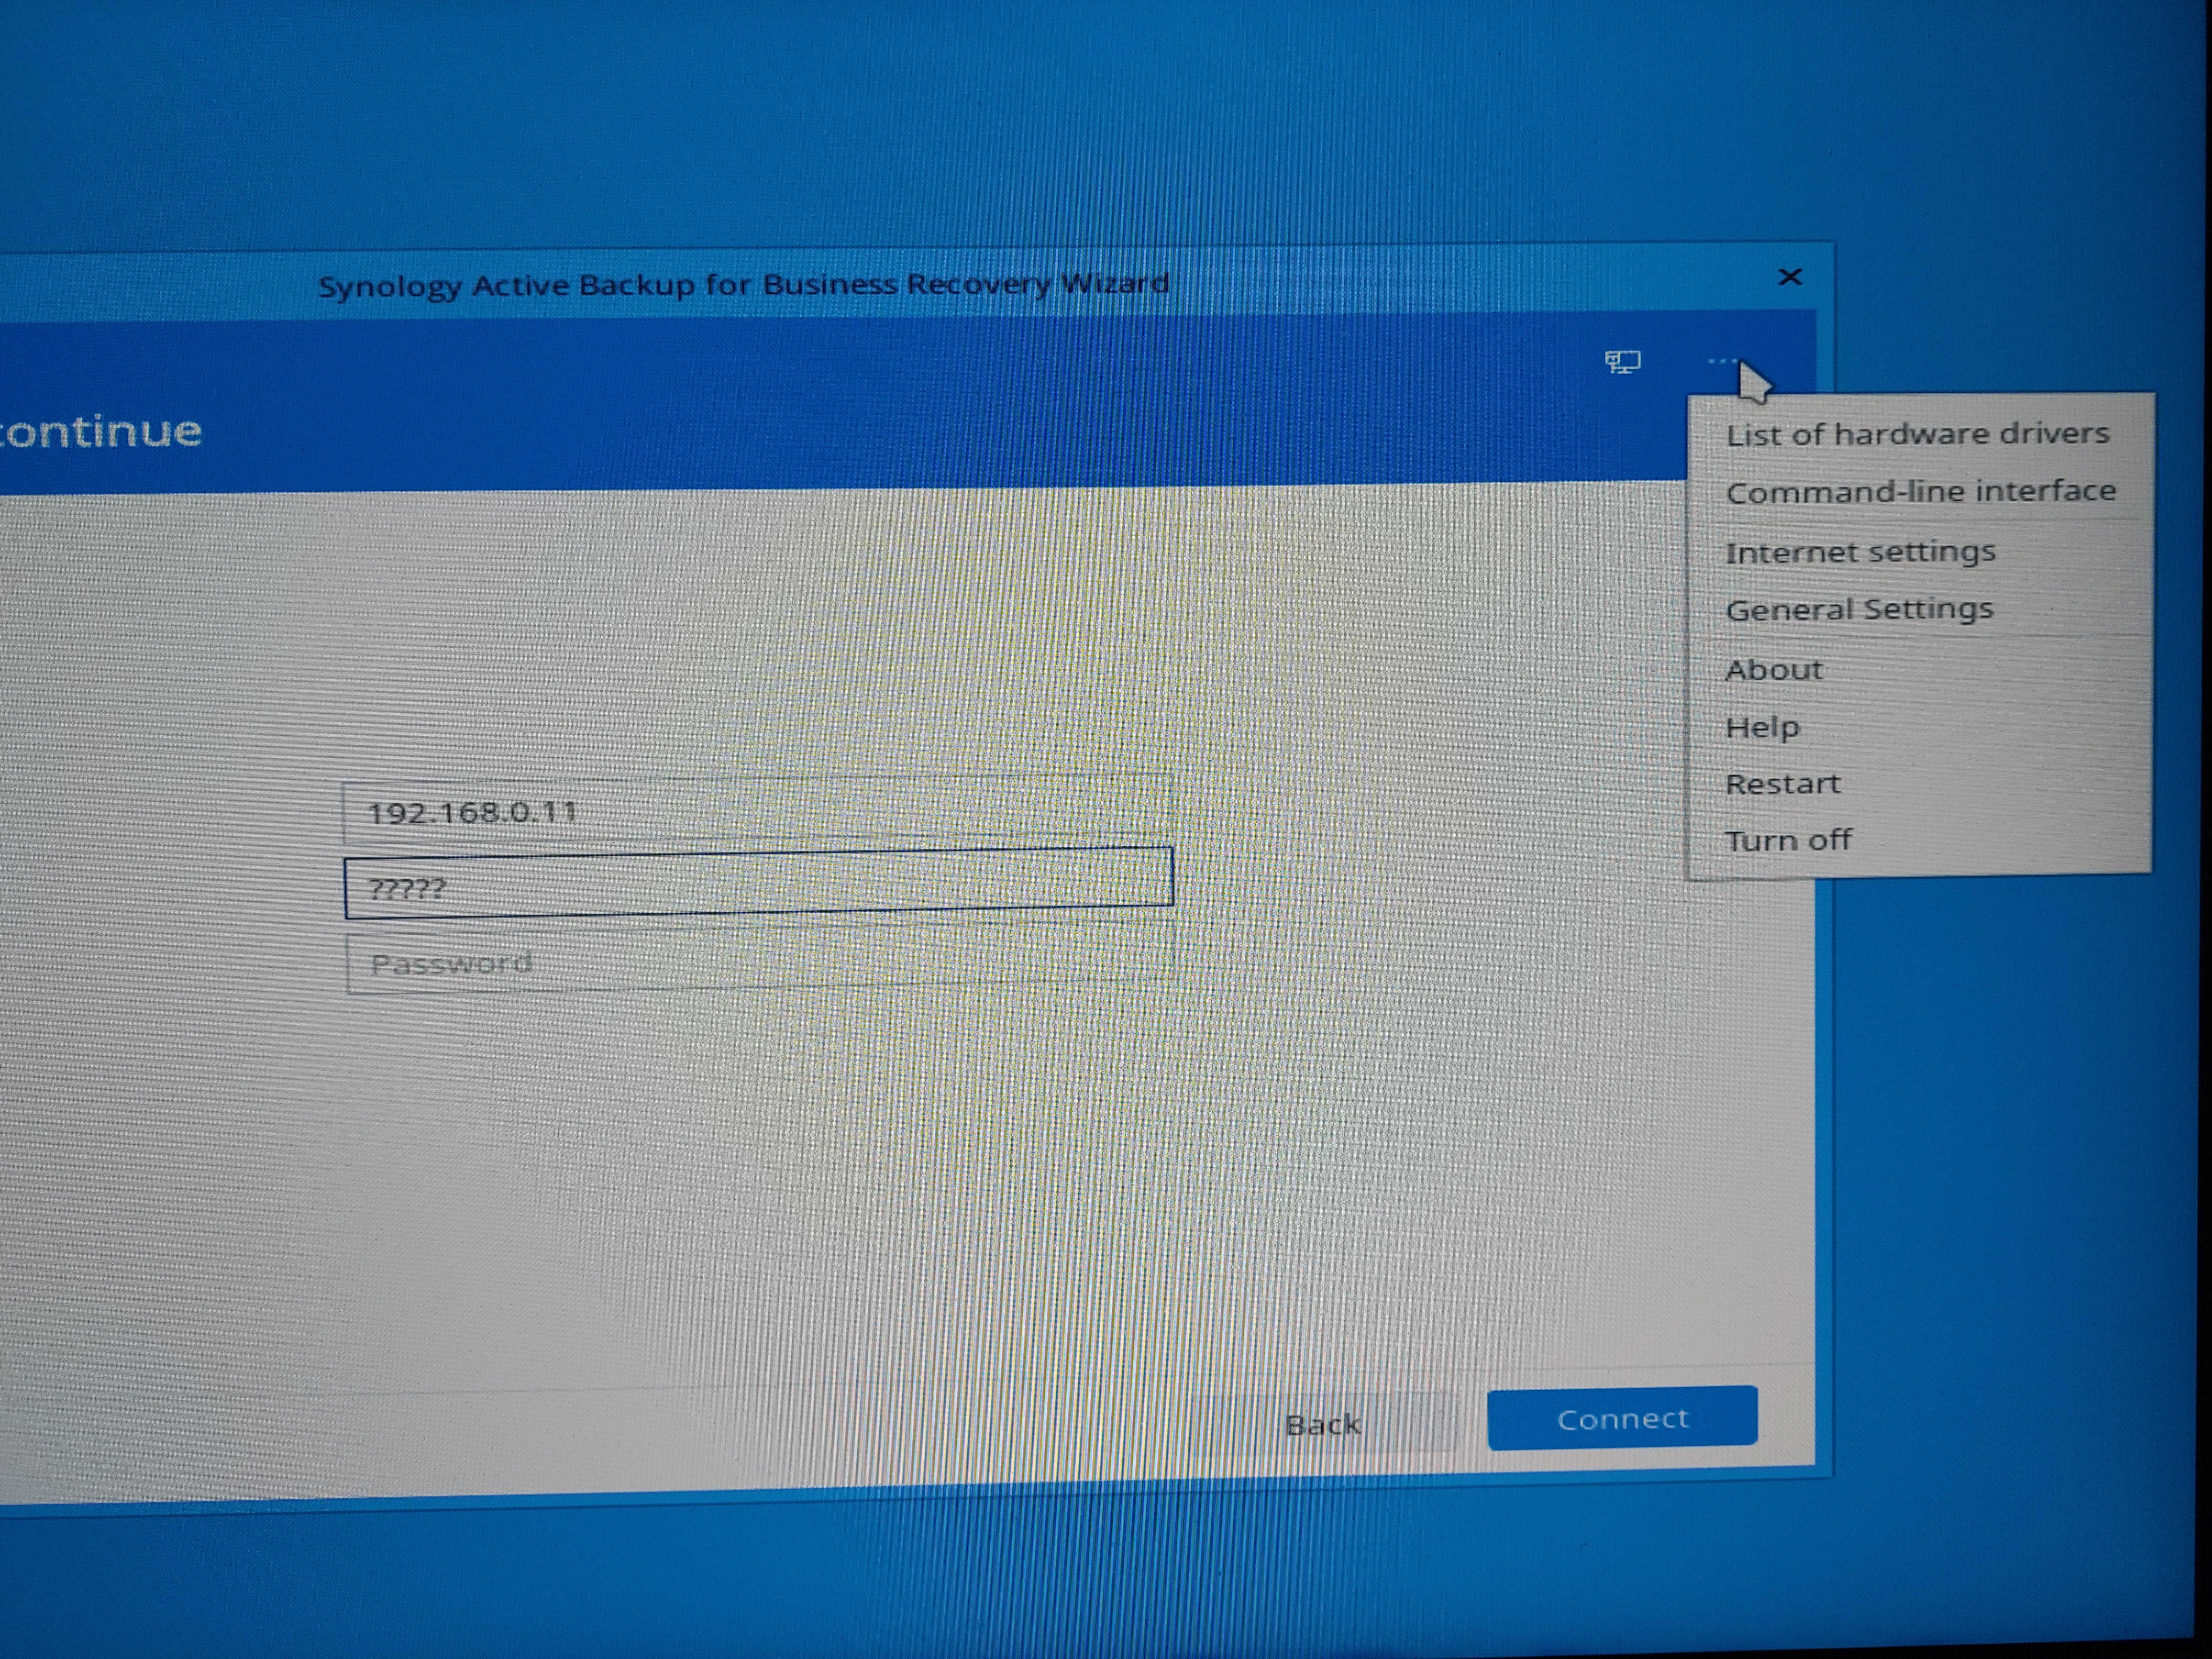The height and width of the screenshot is (1659, 2212).
Task: Open General Settings
Action: (x=1859, y=609)
